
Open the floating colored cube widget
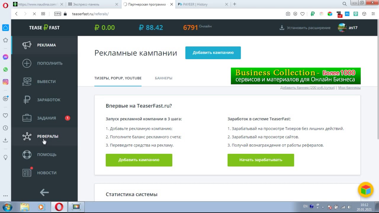tap(366, 190)
